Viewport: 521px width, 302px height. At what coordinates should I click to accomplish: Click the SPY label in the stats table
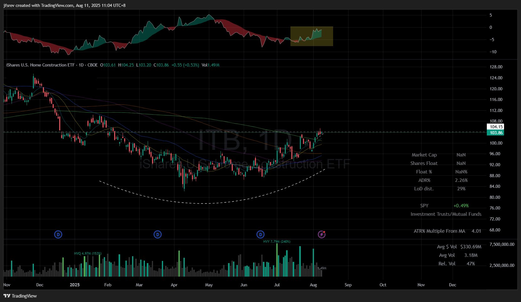424,206
